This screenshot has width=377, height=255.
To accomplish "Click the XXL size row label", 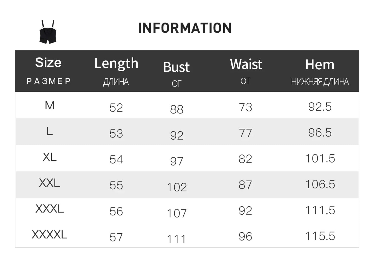I will pyautogui.click(x=50, y=183).
